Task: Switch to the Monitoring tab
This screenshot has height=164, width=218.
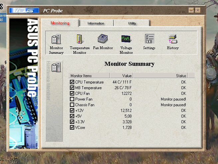Action: coord(60,23)
